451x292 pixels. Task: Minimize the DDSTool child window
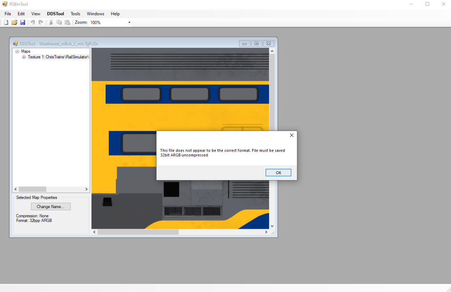tap(244, 44)
